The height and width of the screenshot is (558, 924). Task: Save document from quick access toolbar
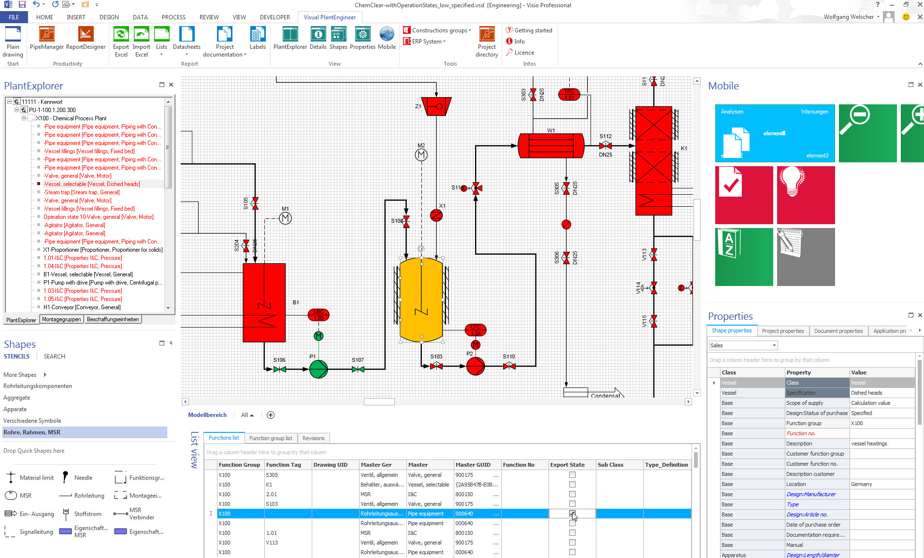pos(22,4)
